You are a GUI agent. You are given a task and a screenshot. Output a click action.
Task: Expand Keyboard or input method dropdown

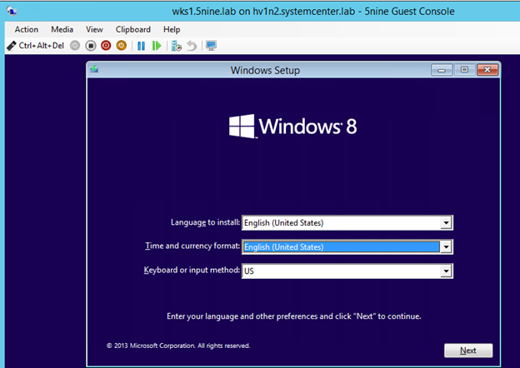[x=447, y=271]
